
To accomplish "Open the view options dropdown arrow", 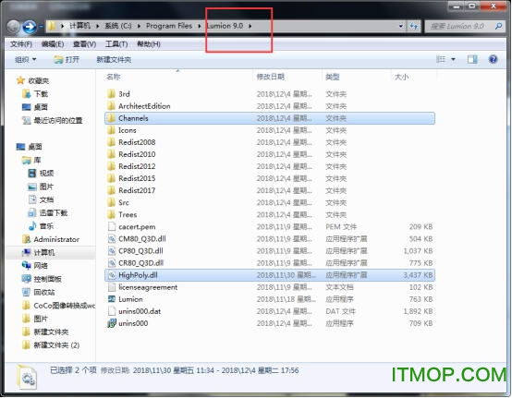I will (453, 59).
